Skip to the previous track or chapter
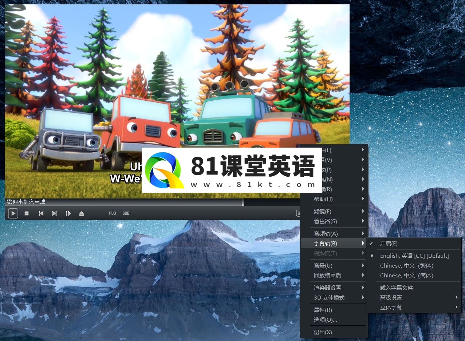This screenshot has height=341, width=465. click(41, 213)
